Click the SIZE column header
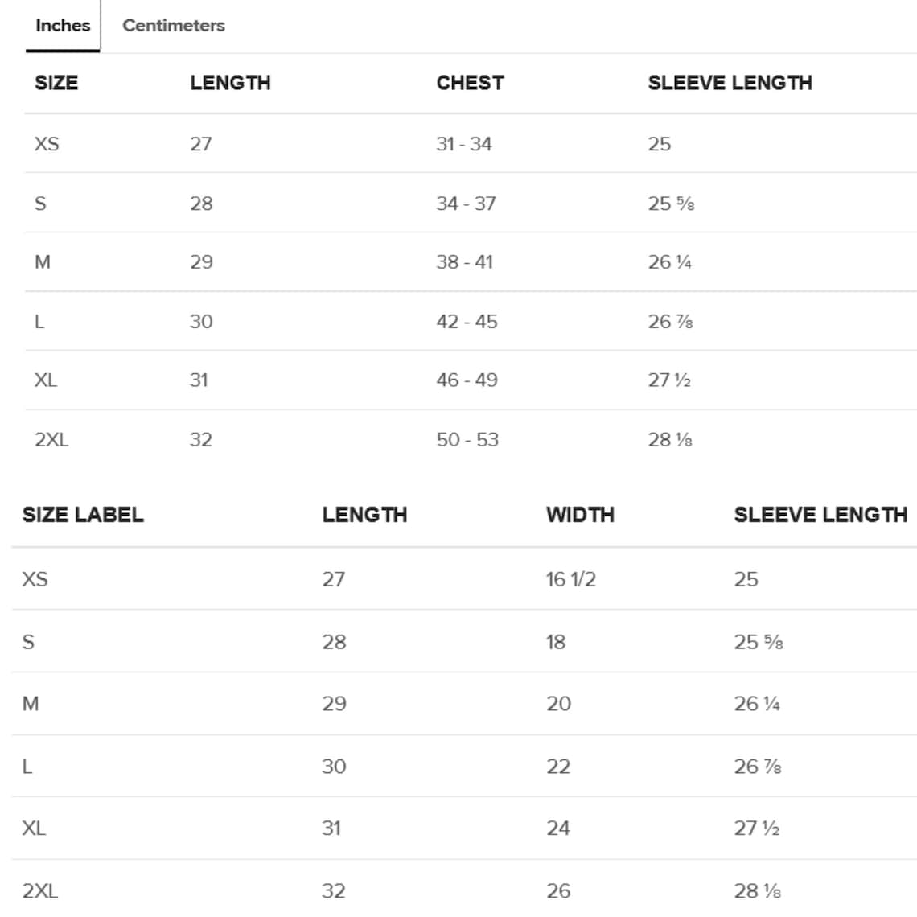 tap(56, 83)
